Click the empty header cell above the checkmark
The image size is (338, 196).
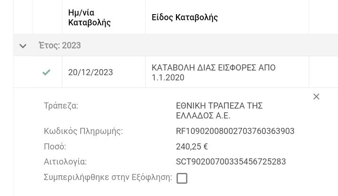click(x=47, y=17)
